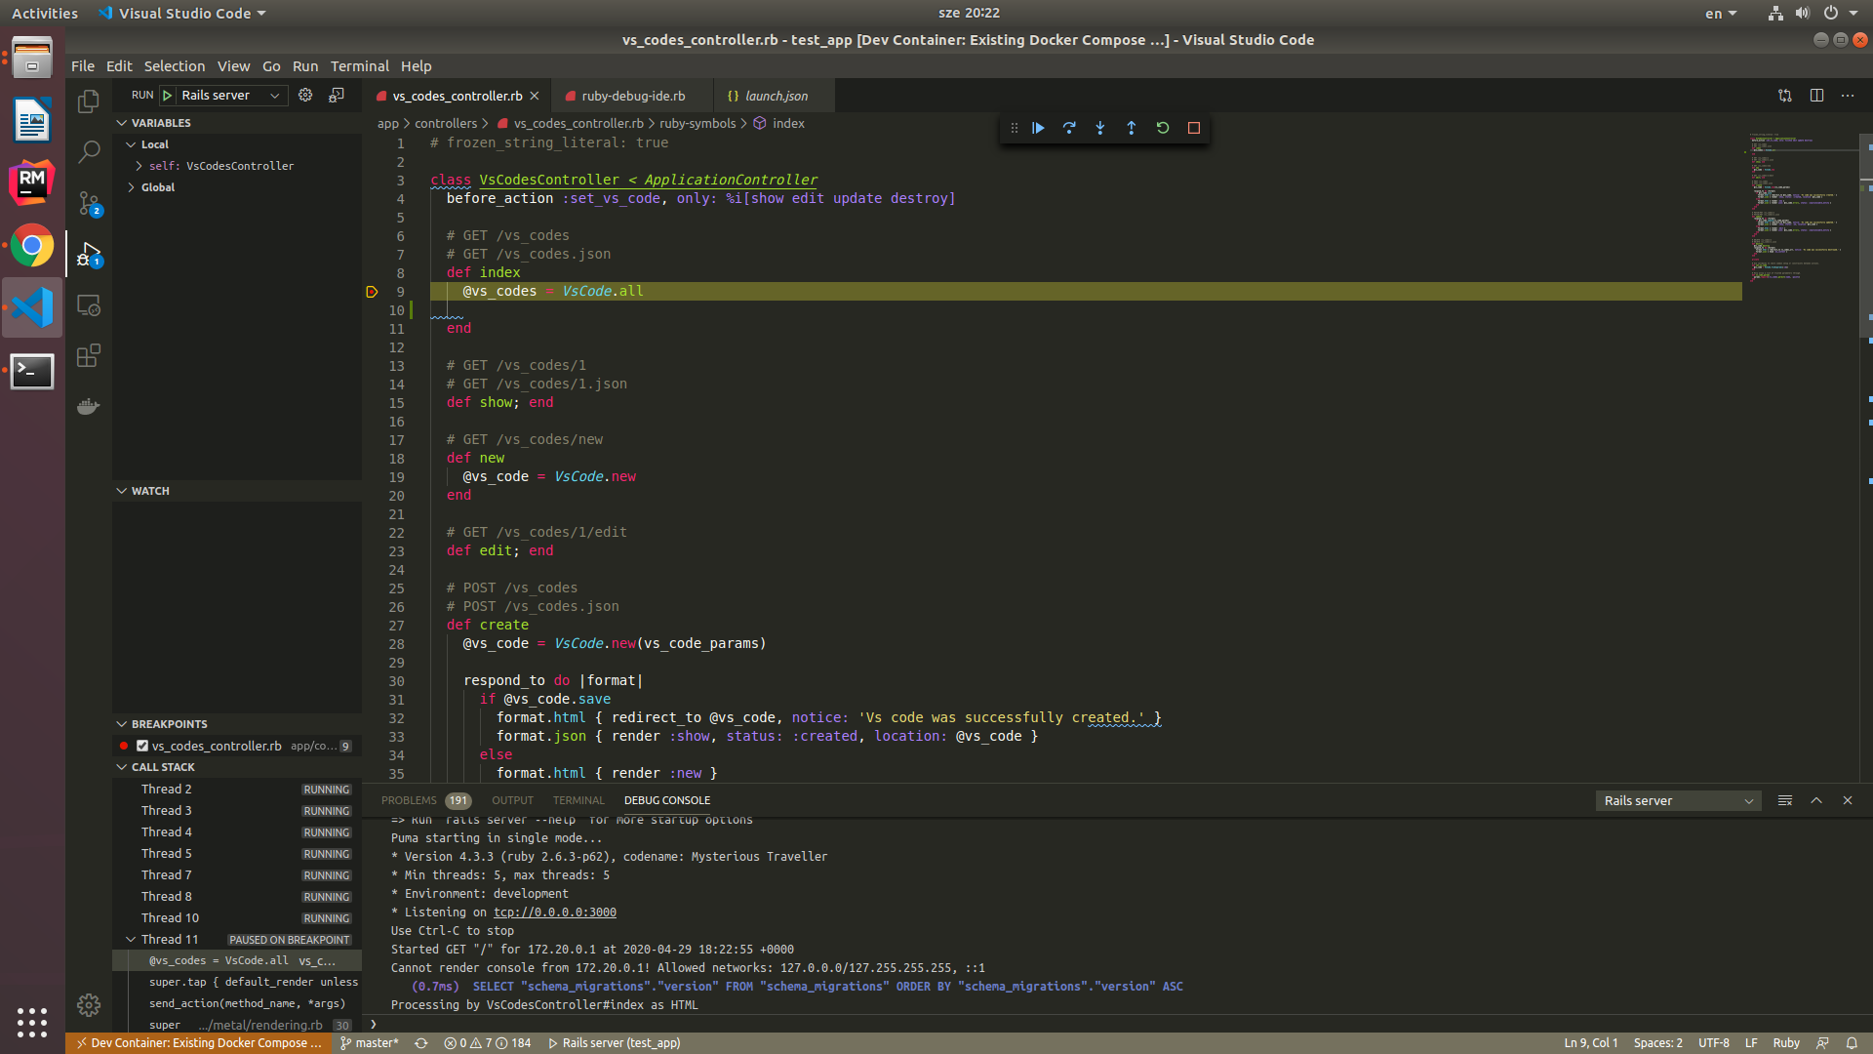The image size is (1873, 1054).
Task: Click the editor minimap preview
Action: (x=1799, y=210)
